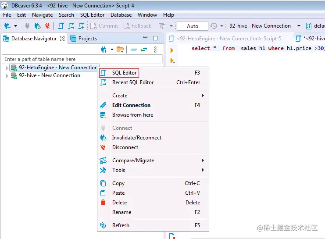Click the Recent SQL Editor toolbar icon
This screenshot has height=239, width=325.
click(x=71, y=26)
